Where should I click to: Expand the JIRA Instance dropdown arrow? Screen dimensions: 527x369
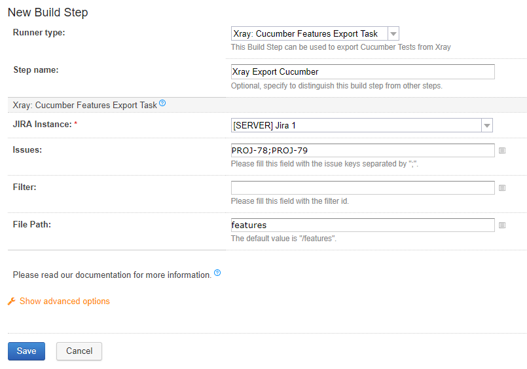click(486, 125)
